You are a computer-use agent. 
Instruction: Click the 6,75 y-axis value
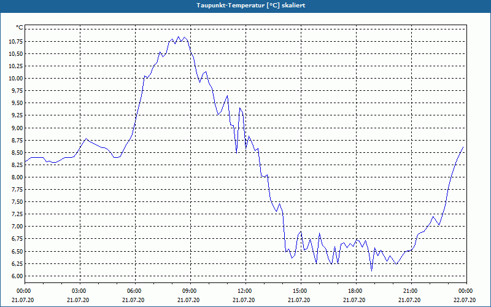17,239
